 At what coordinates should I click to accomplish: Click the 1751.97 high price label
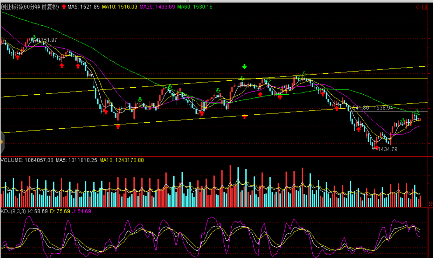click(48, 40)
